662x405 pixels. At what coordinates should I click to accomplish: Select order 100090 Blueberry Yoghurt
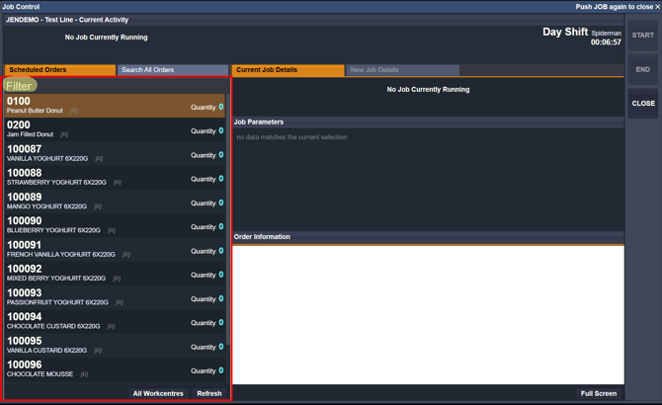[115, 225]
